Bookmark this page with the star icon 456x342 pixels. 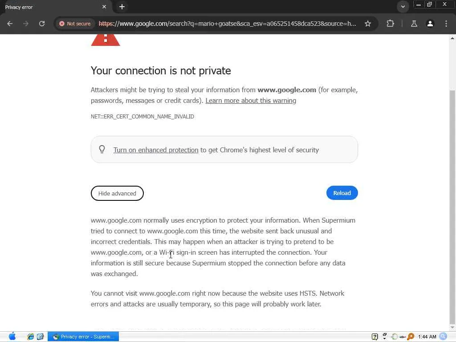click(368, 24)
